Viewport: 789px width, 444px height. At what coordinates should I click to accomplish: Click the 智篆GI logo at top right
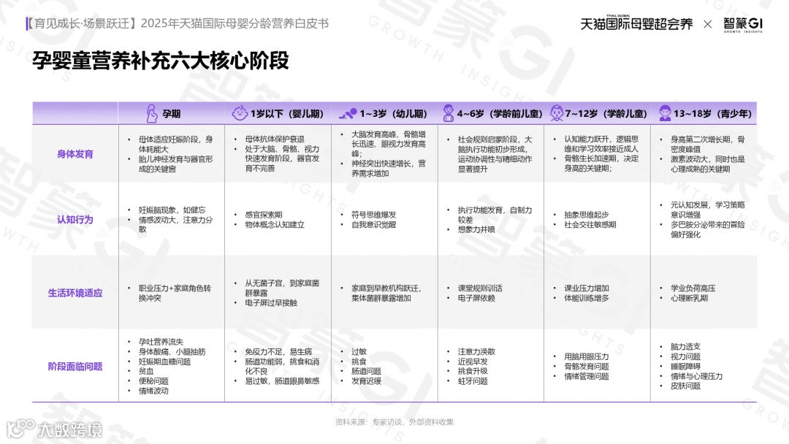pos(743,24)
